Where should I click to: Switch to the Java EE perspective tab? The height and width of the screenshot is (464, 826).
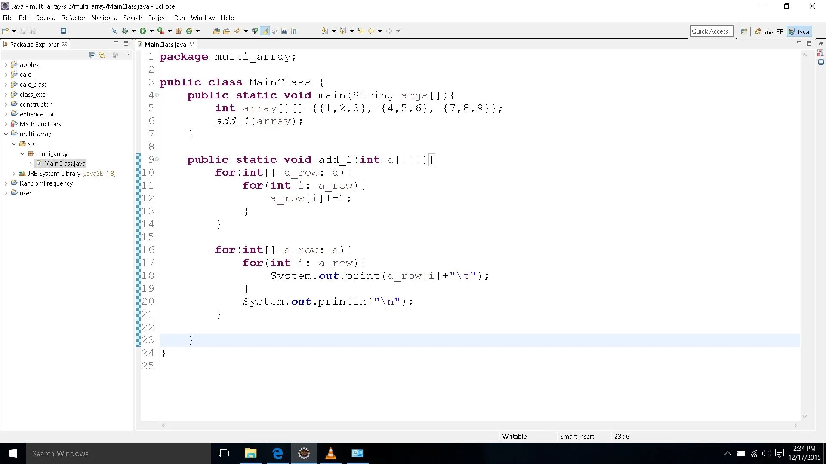[x=770, y=31]
